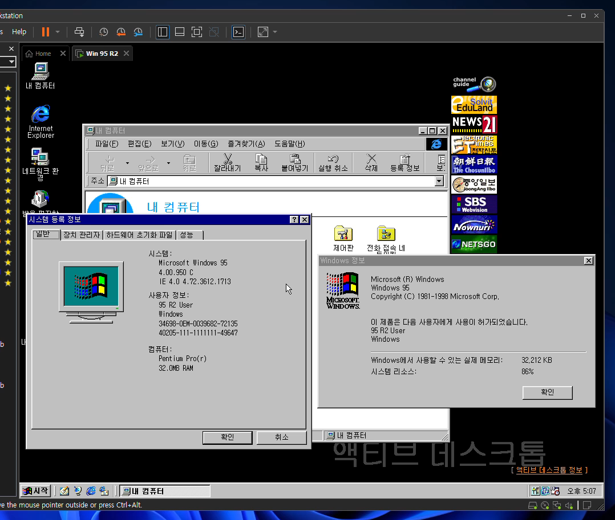This screenshot has width=615, height=520.
Task: Toggle console view button
Action: (x=238, y=32)
